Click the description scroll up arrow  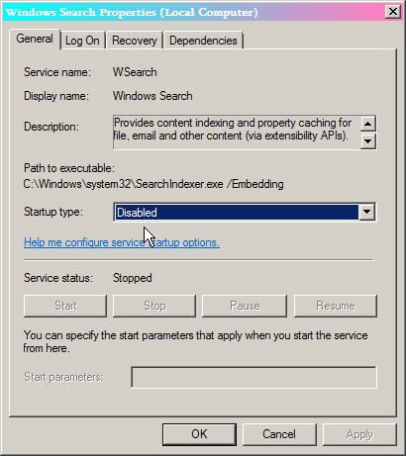pyautogui.click(x=367, y=124)
